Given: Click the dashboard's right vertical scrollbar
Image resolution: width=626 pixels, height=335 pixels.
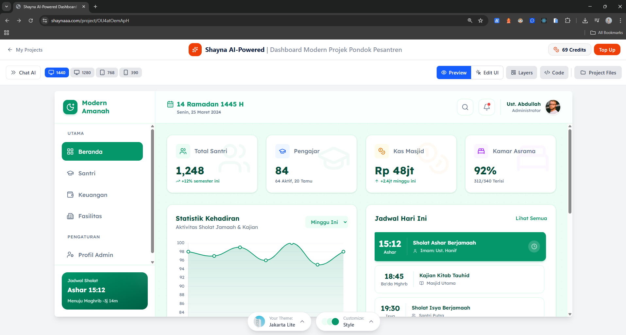Looking at the screenshot, I should 570,171.
